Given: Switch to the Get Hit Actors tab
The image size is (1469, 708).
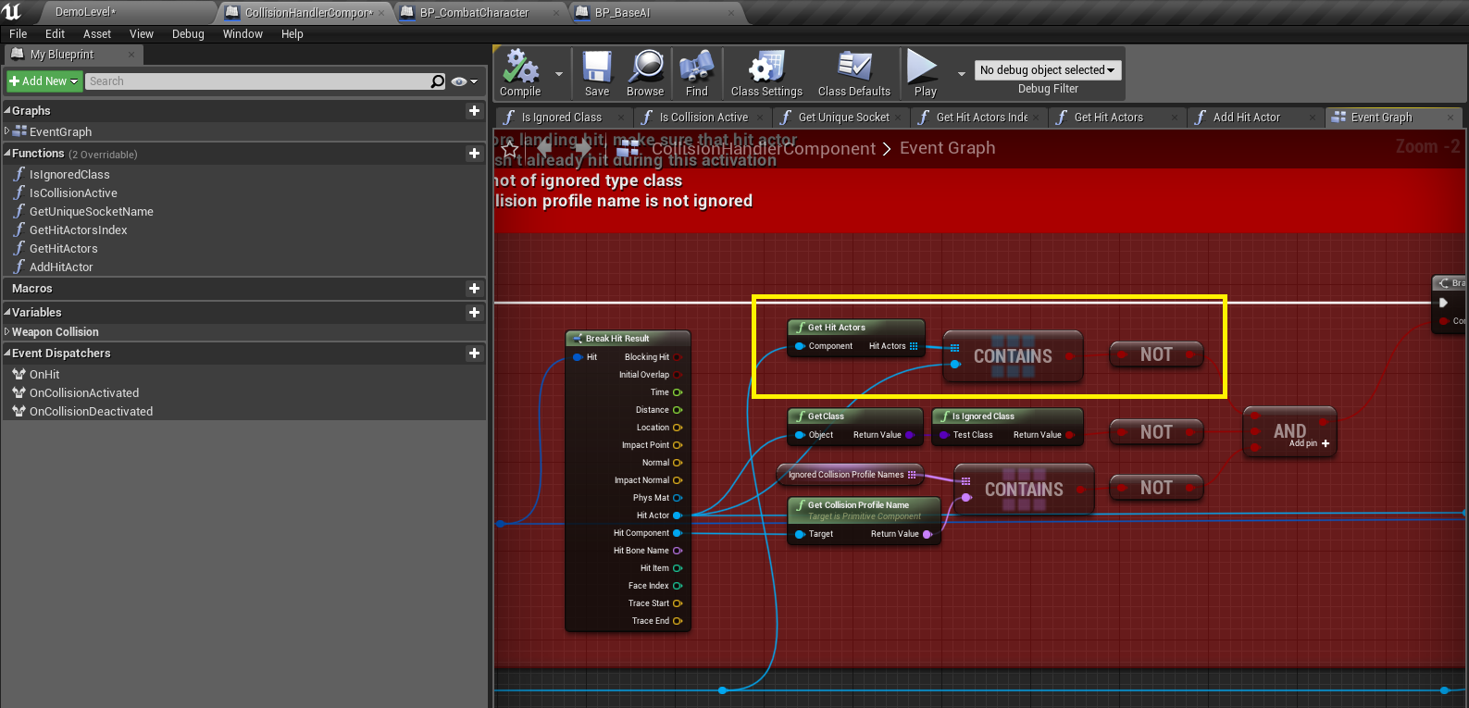Looking at the screenshot, I should (1108, 118).
